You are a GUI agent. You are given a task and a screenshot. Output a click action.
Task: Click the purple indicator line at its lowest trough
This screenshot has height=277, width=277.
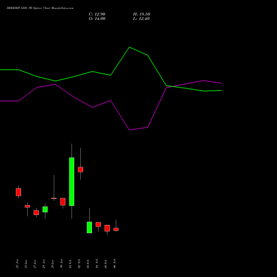pyautogui.click(x=130, y=130)
